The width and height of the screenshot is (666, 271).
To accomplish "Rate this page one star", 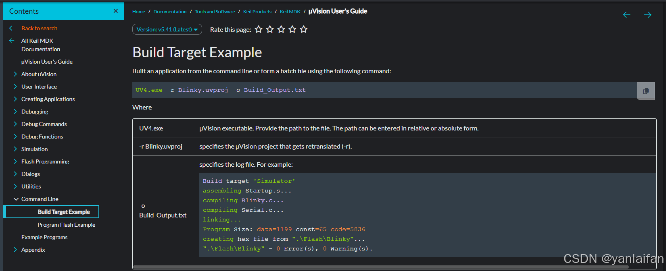I will [x=259, y=29].
